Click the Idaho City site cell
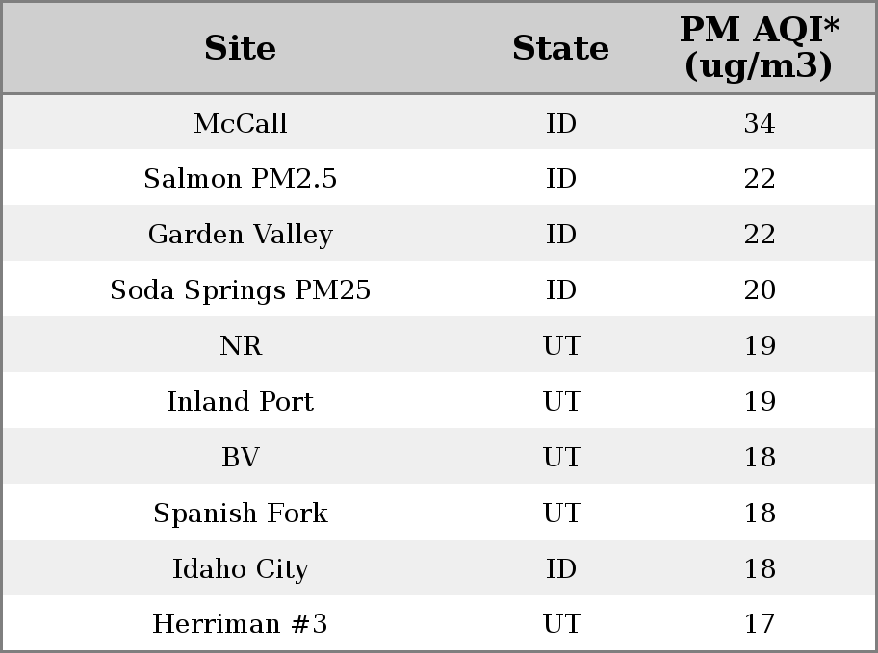This screenshot has width=878, height=653. [x=241, y=569]
